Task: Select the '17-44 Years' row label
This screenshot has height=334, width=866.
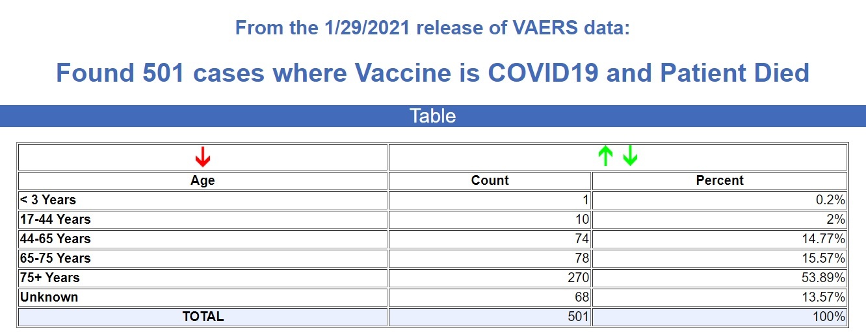Action: point(56,219)
